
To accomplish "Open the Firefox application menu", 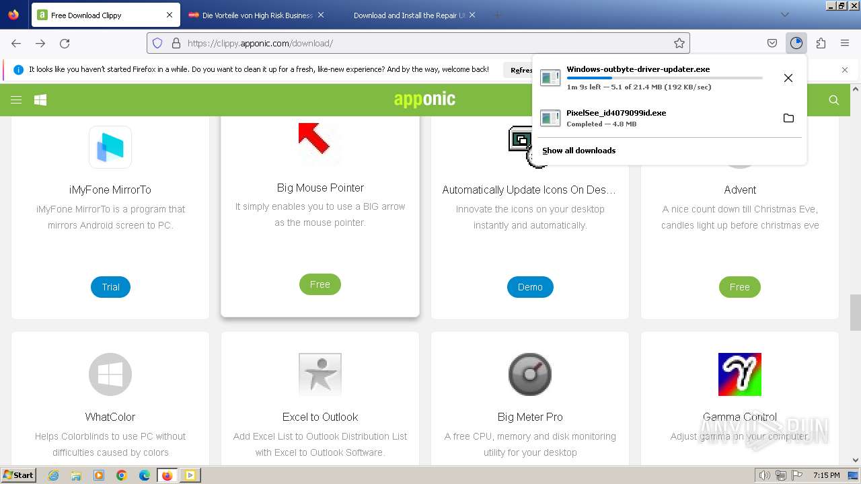I will click(x=845, y=43).
